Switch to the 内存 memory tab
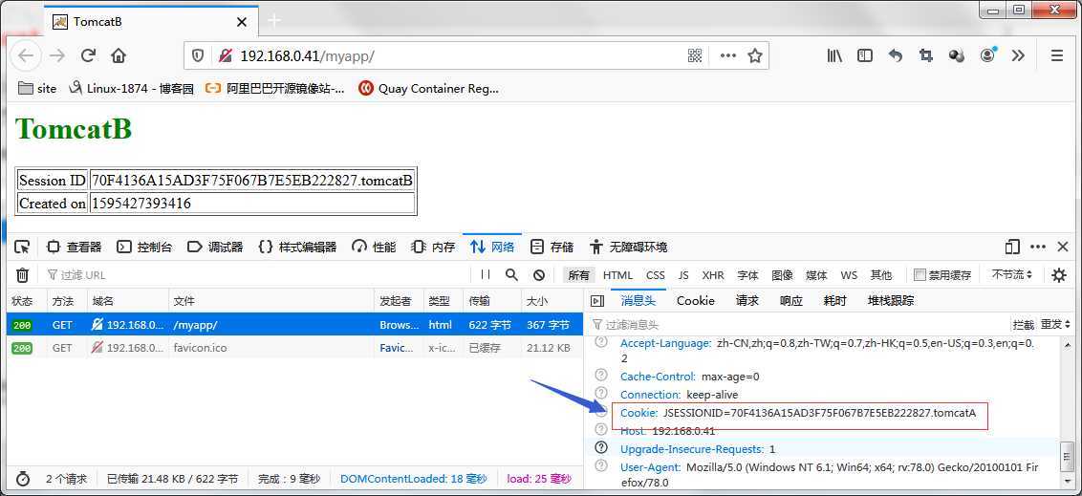This screenshot has height=496, width=1082. pos(433,247)
